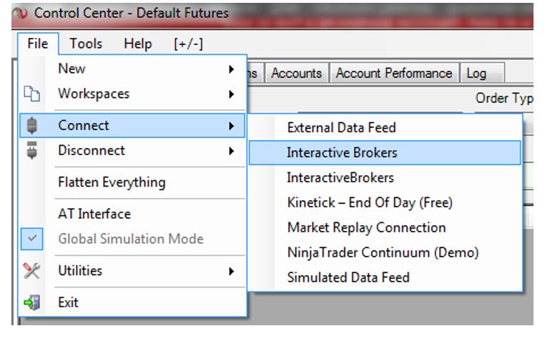Click the Exit door icon
The image size is (560, 341).
[31, 302]
